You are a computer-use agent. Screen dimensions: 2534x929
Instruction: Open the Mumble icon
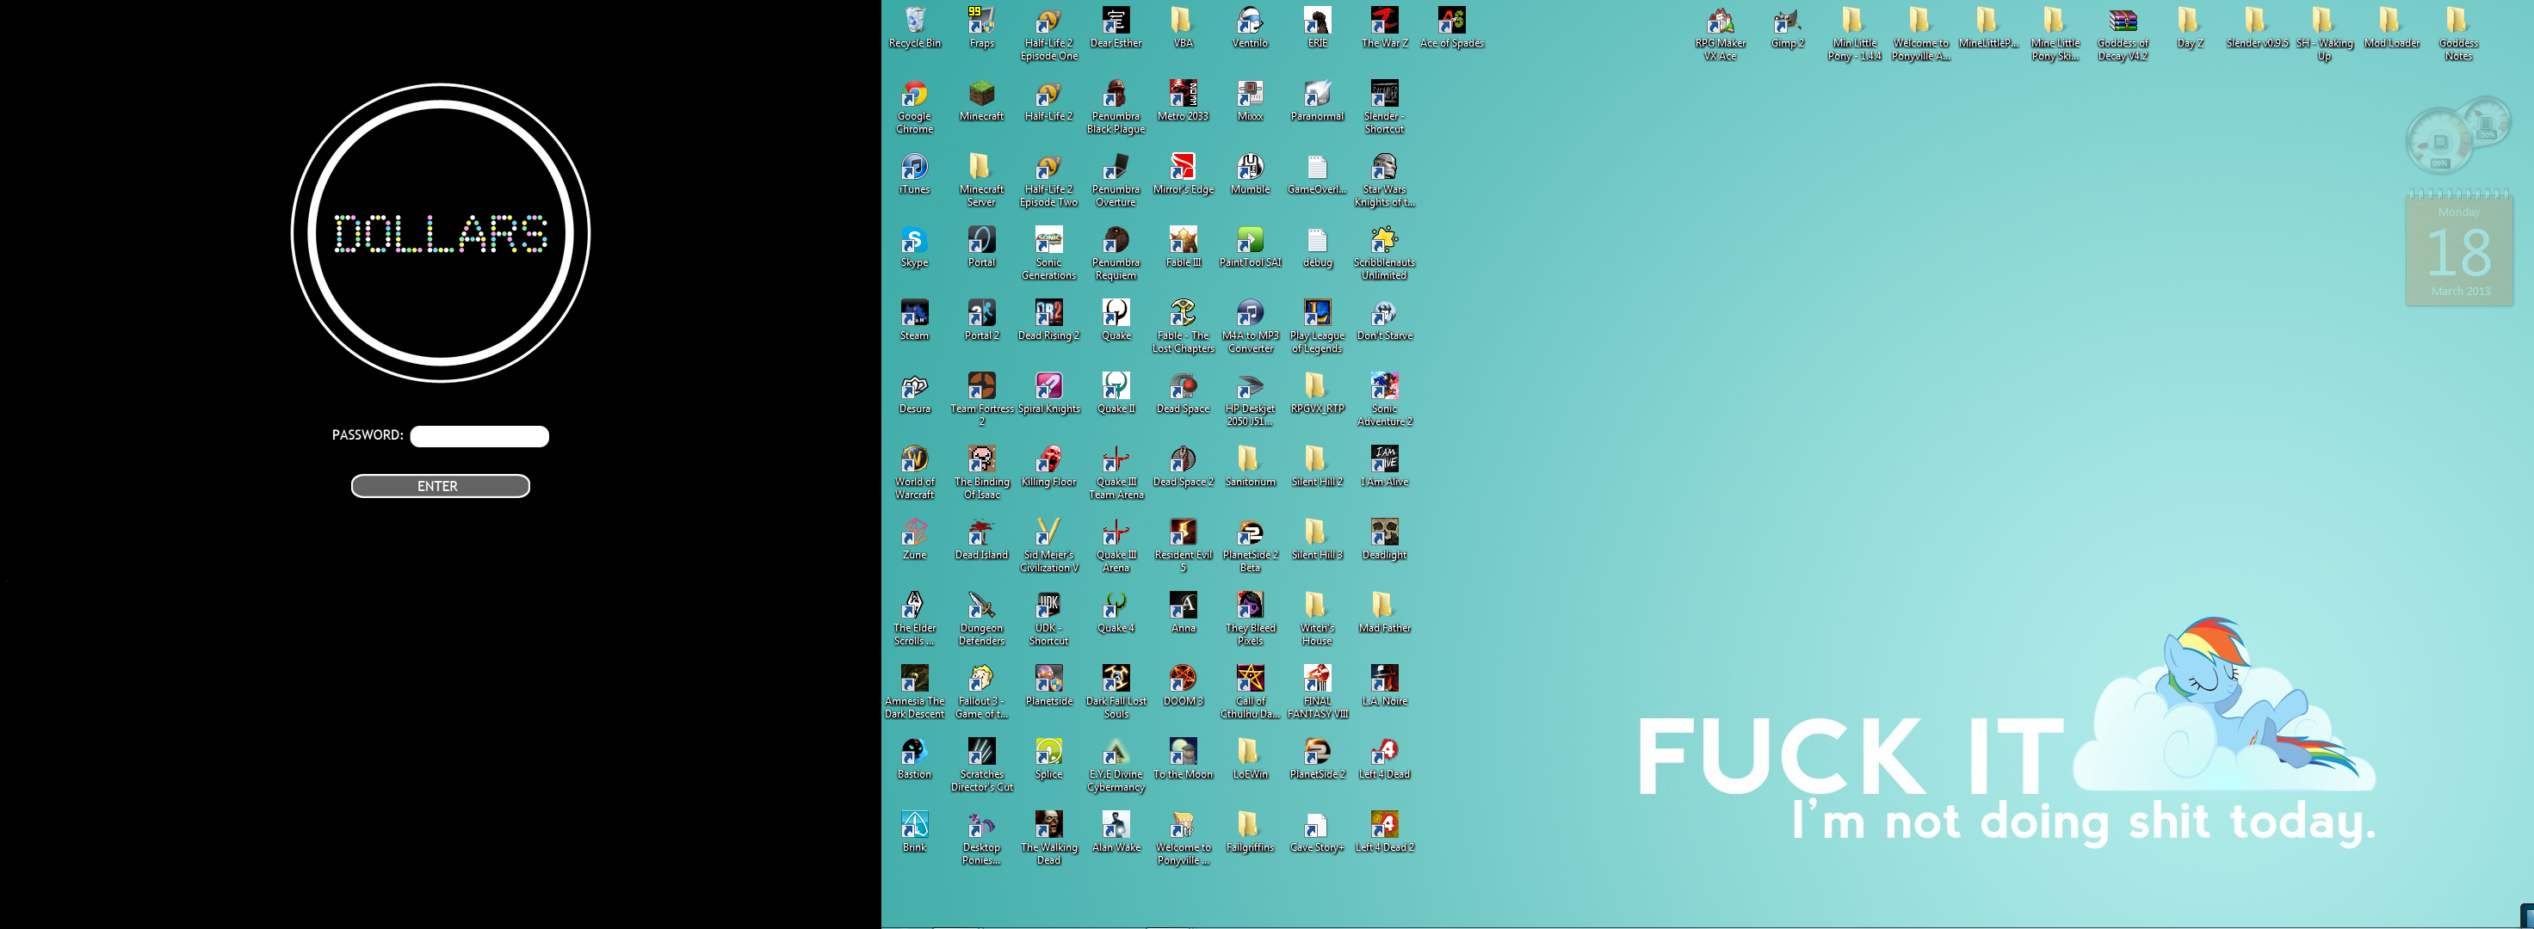coord(1251,173)
